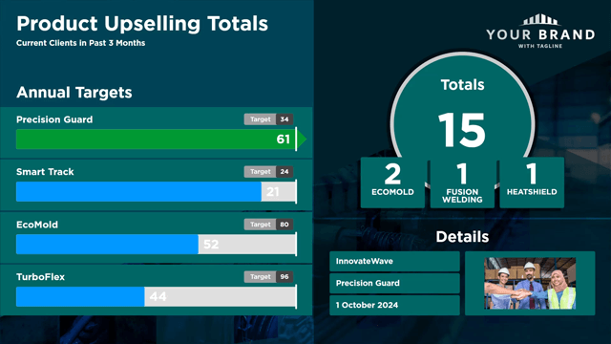The height and width of the screenshot is (344, 611).
Task: Click the Smart Track Target 24 badge
Action: coord(268,172)
